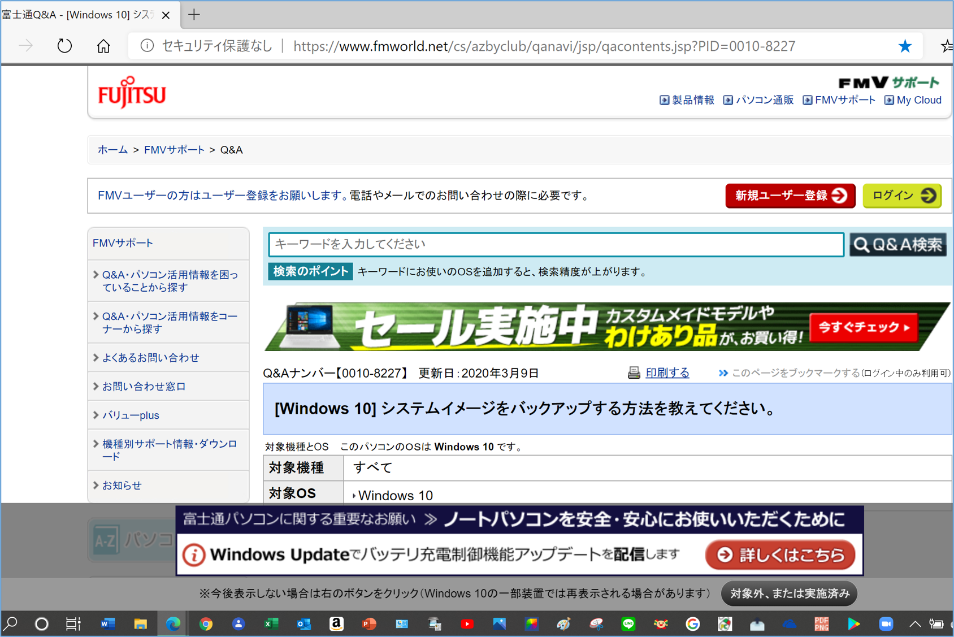Click 印刷する link
This screenshot has height=637, width=954.
click(667, 373)
